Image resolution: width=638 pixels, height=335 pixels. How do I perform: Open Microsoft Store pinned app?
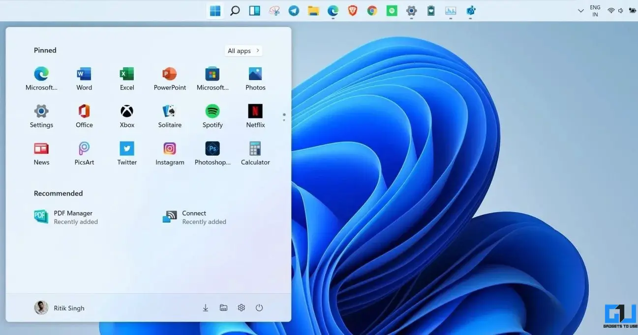[x=213, y=79]
